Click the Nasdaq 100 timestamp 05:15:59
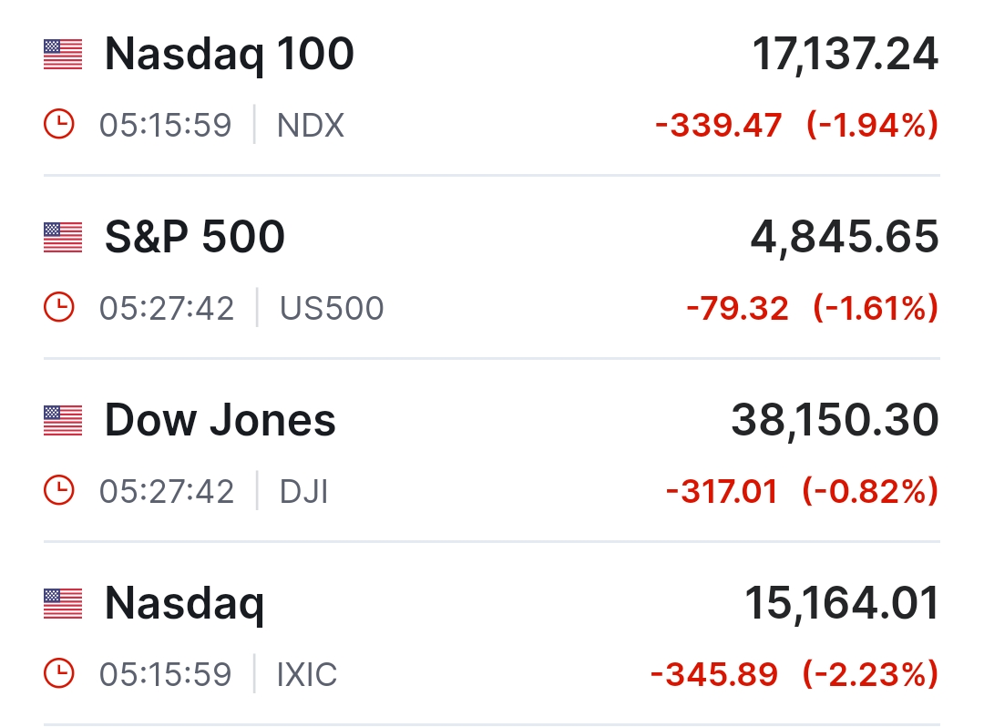This screenshot has width=984, height=727. [x=166, y=125]
